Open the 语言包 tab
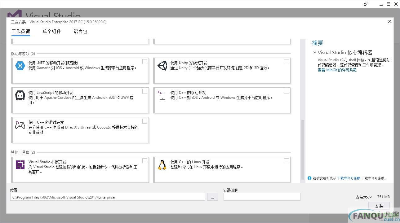This screenshot has height=223, width=400. [x=81, y=31]
